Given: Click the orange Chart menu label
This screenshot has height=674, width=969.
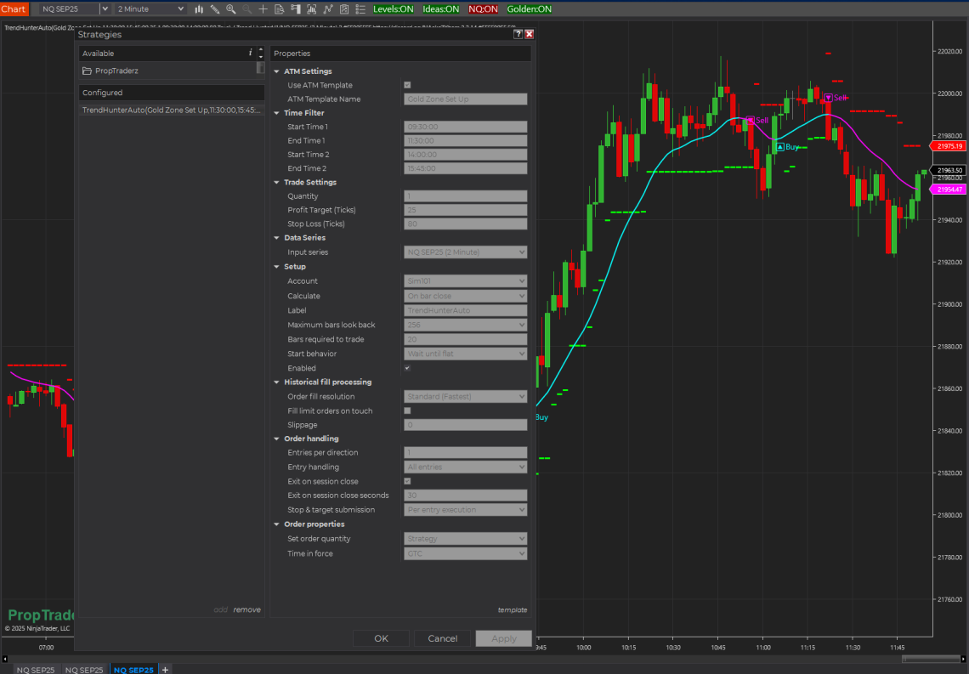Looking at the screenshot, I should point(14,9).
